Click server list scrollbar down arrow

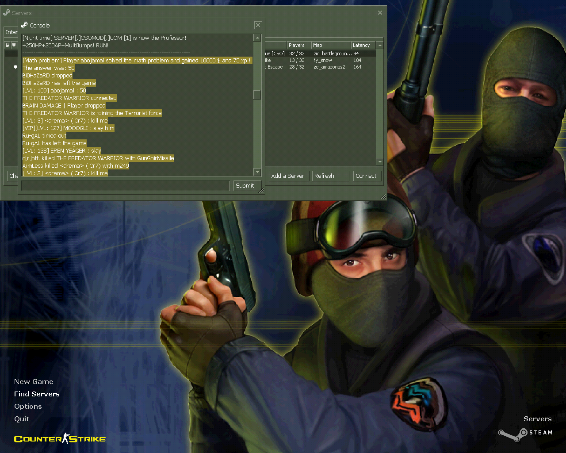(x=379, y=162)
